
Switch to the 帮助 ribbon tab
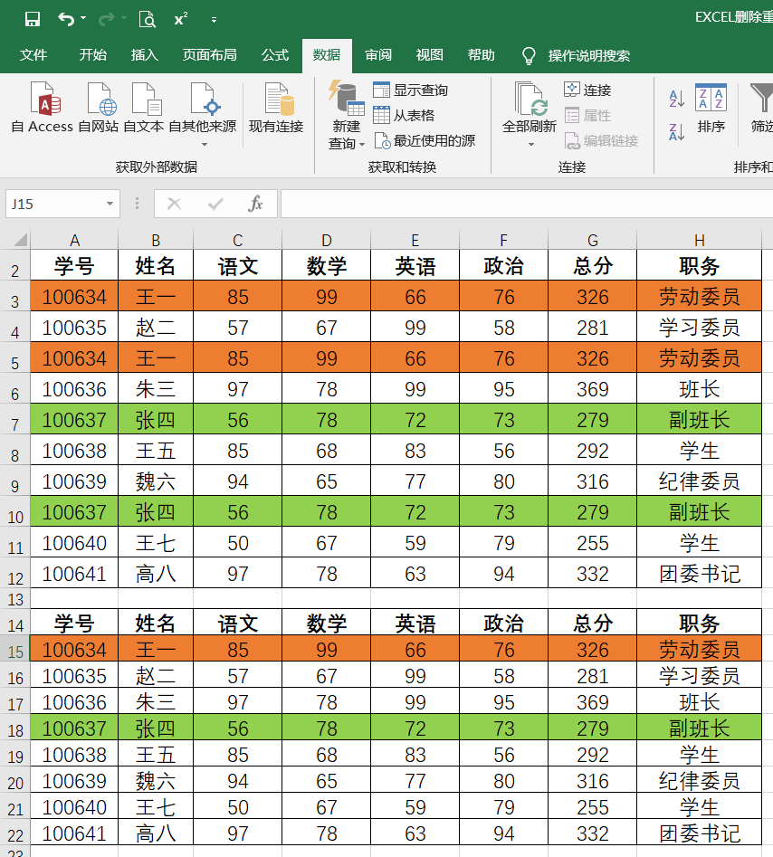[x=481, y=55]
